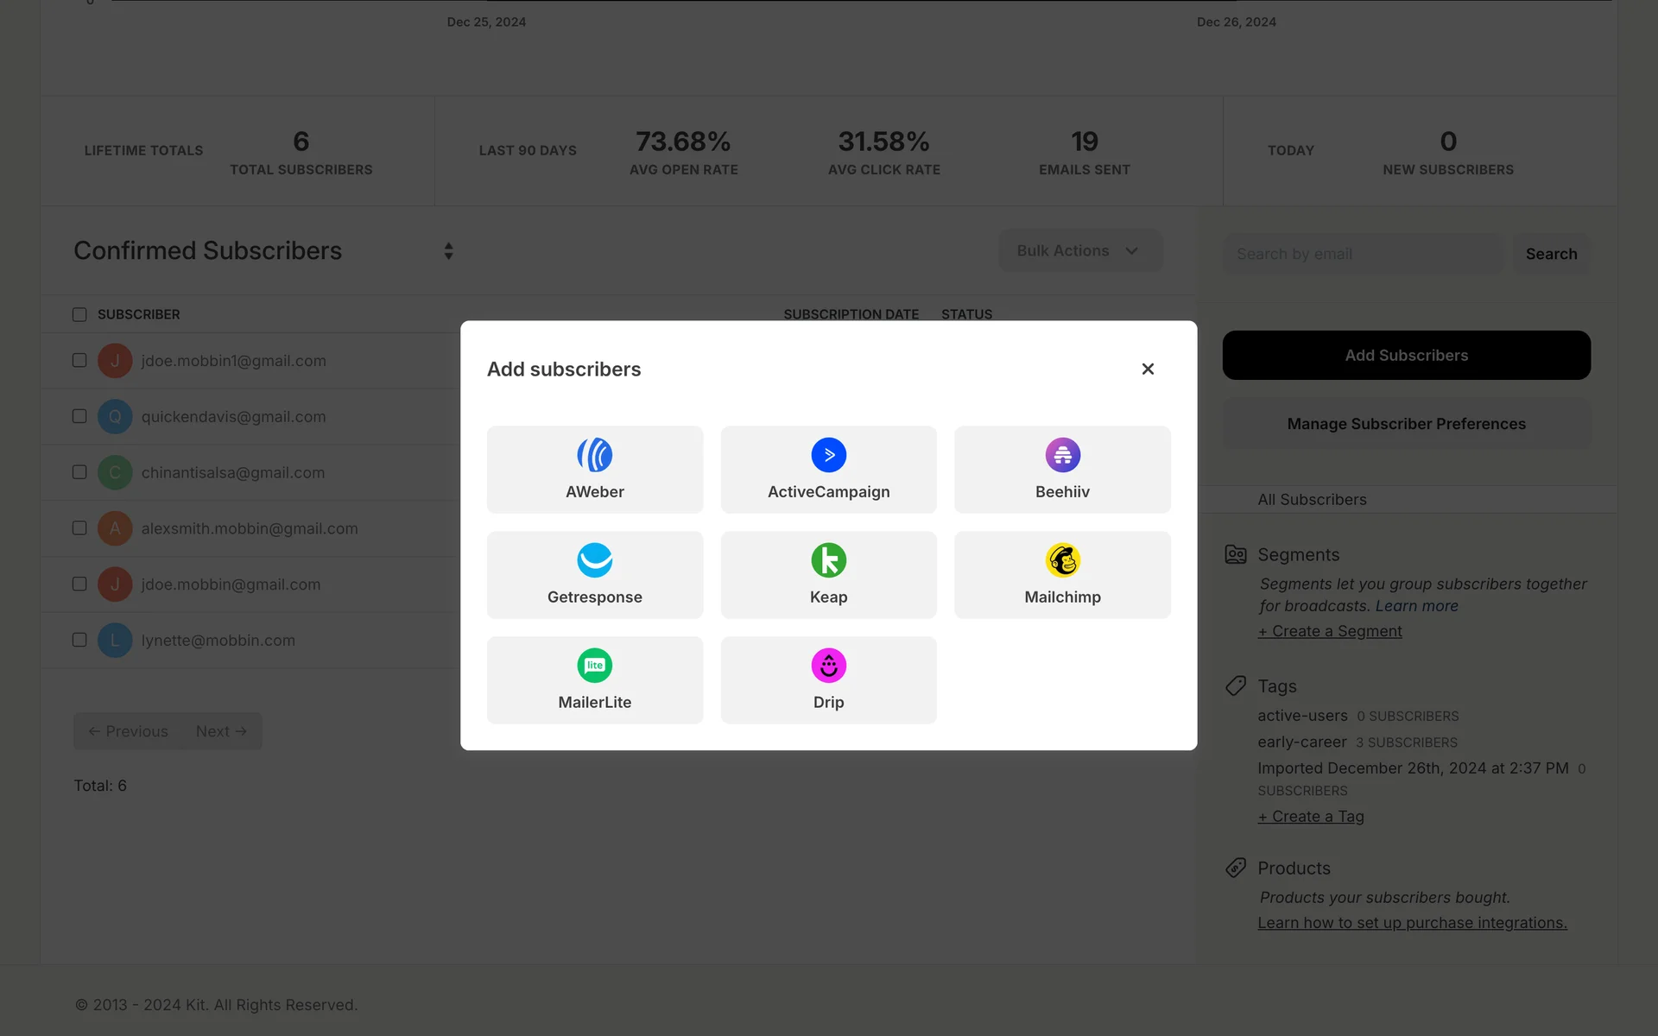Select the early-career tag
The width and height of the screenshot is (1658, 1036).
pos(1301,742)
